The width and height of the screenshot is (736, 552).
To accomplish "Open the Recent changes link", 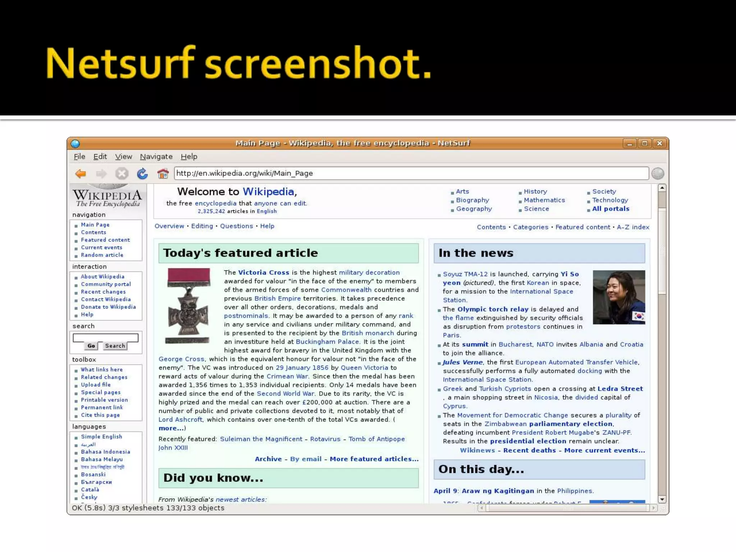I will [x=103, y=292].
